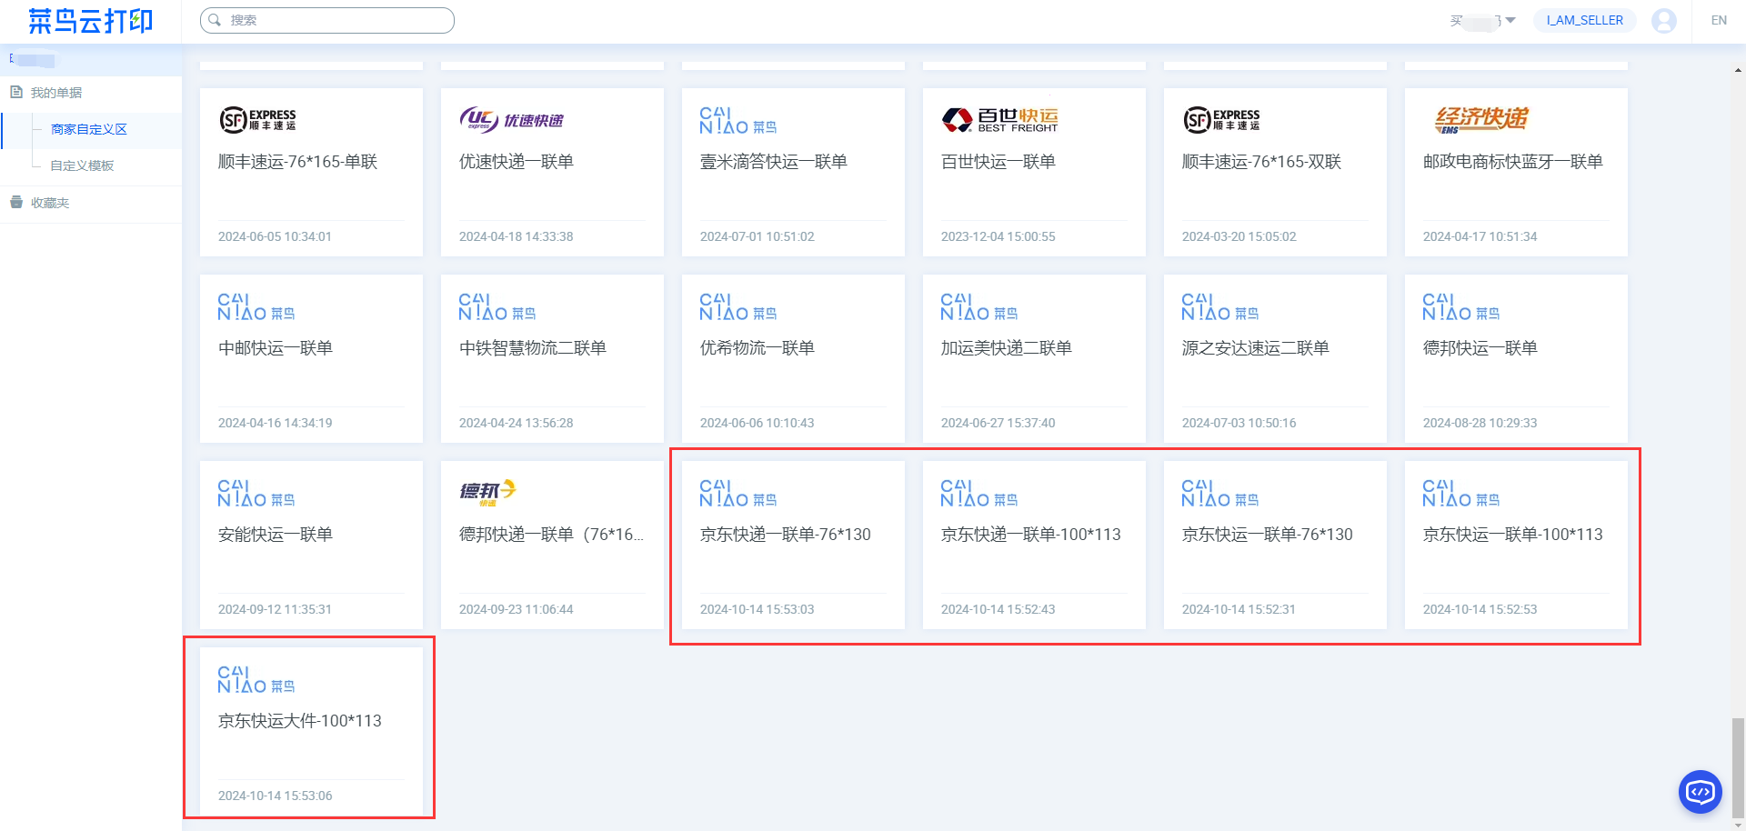Click Cainiao logo on 壹米滴答 card
Viewport: 1746px width, 831px height.
[738, 121]
